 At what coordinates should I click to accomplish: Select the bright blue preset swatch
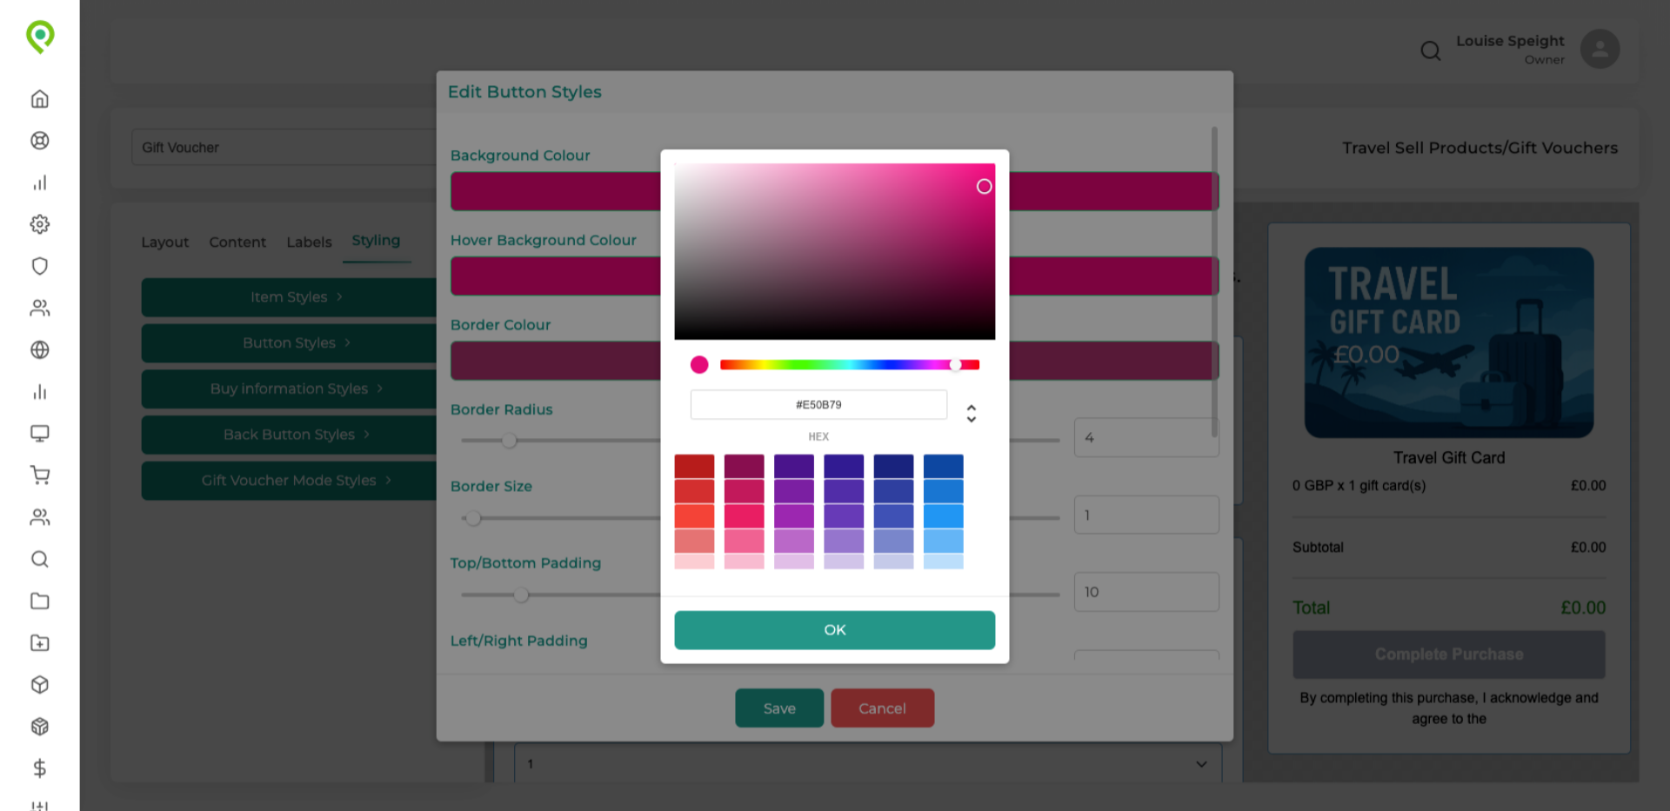click(x=943, y=516)
